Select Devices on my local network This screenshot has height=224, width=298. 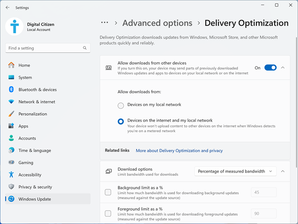click(x=121, y=106)
